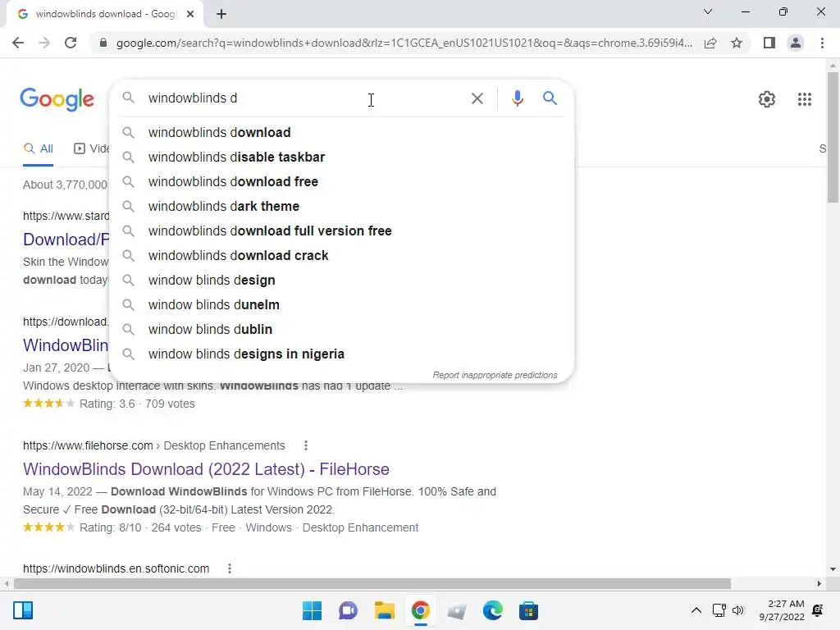840x630 pixels.
Task: Choose suggestion 'windowblinds disable taskbar'
Action: (341, 157)
